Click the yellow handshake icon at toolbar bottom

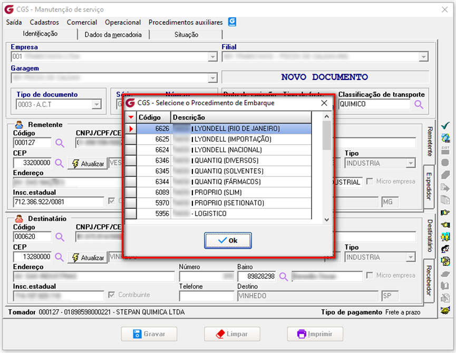pos(445,310)
